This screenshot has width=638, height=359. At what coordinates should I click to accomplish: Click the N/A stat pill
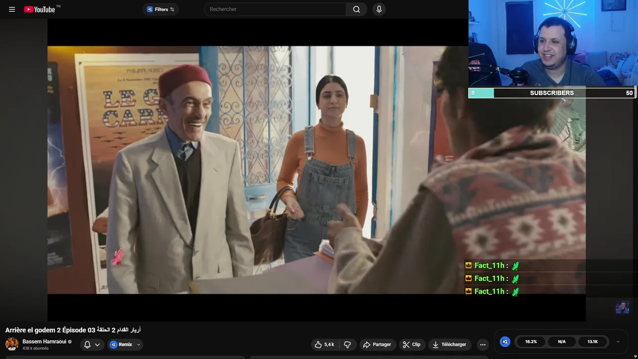point(562,342)
